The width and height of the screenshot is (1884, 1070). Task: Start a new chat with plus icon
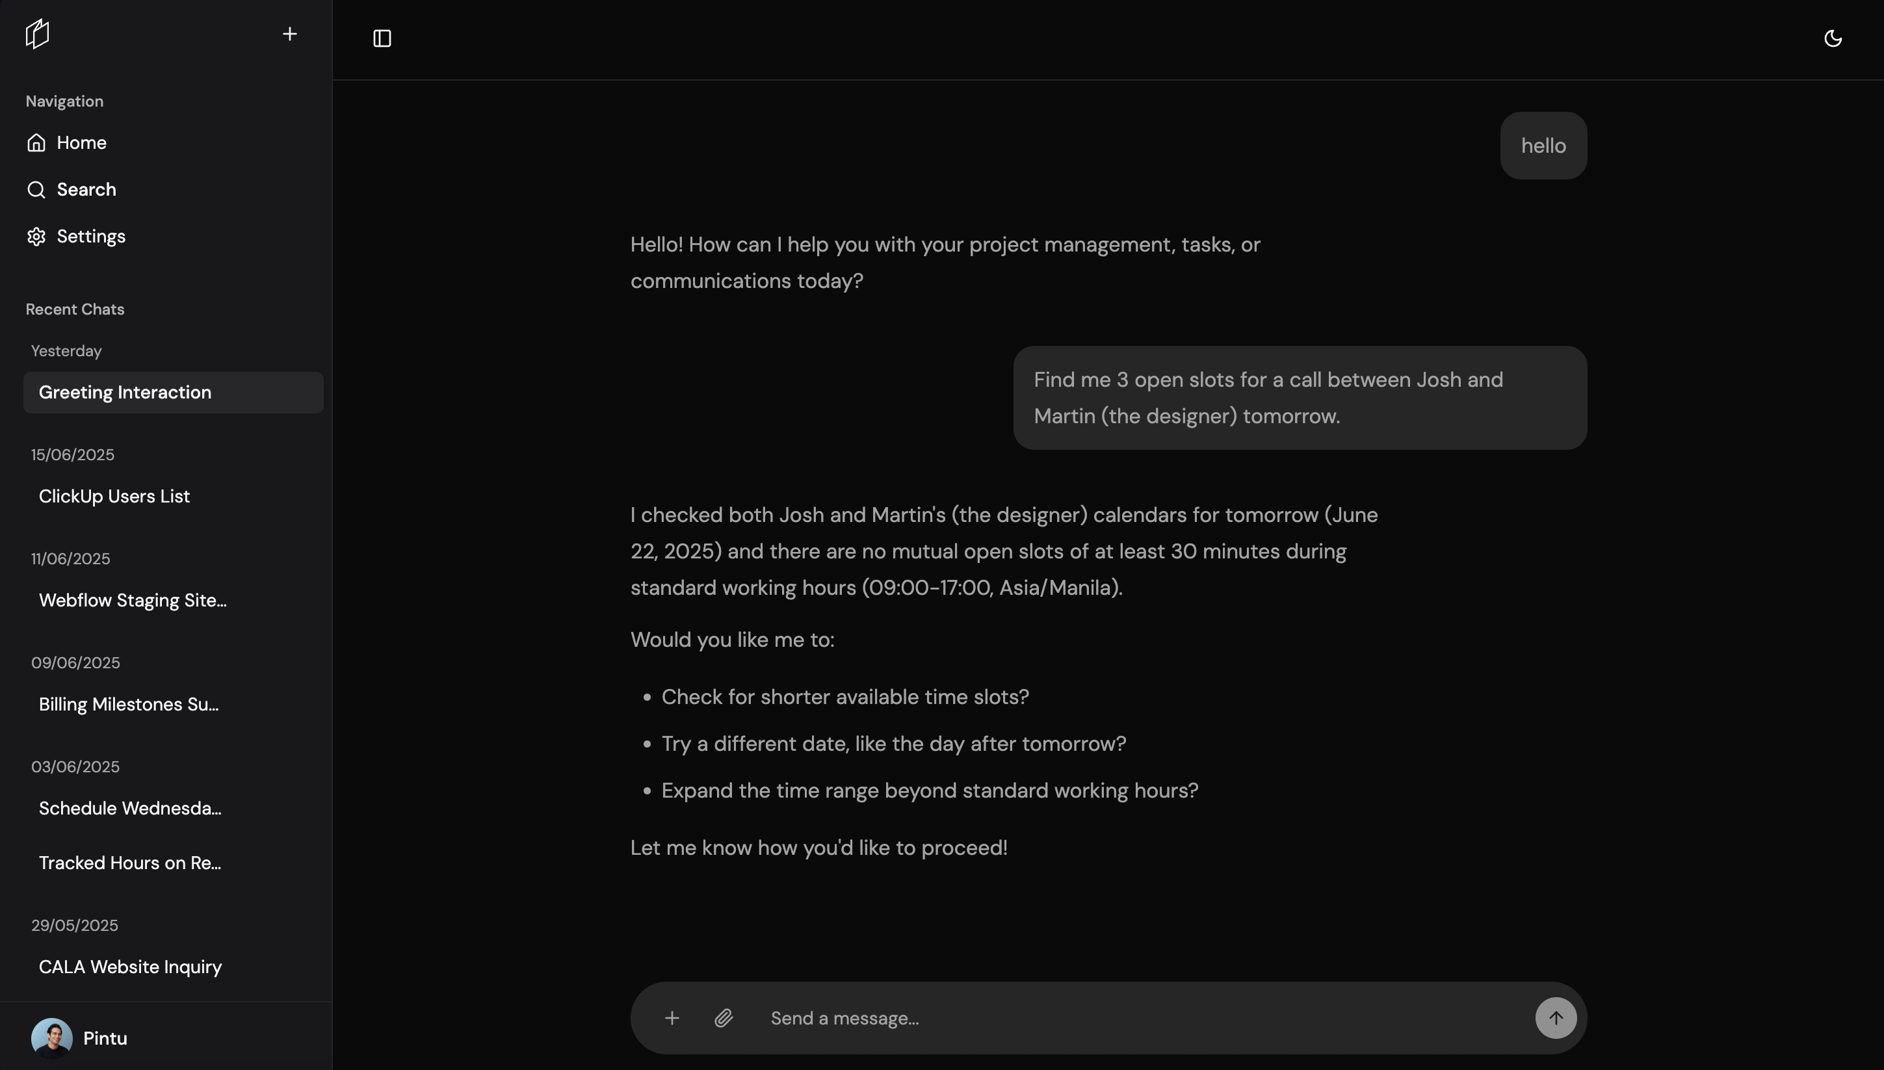click(x=289, y=34)
